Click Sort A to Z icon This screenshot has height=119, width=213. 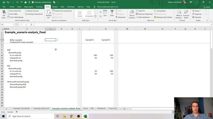pos(101,12)
